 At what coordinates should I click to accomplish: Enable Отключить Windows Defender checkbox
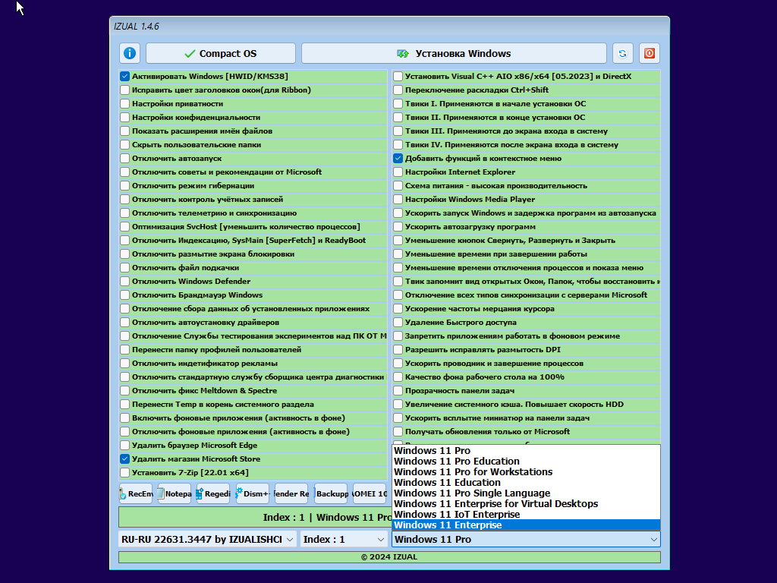(125, 282)
